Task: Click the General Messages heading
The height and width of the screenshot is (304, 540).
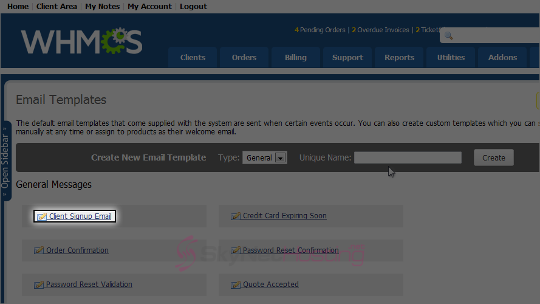Action: pos(53,184)
